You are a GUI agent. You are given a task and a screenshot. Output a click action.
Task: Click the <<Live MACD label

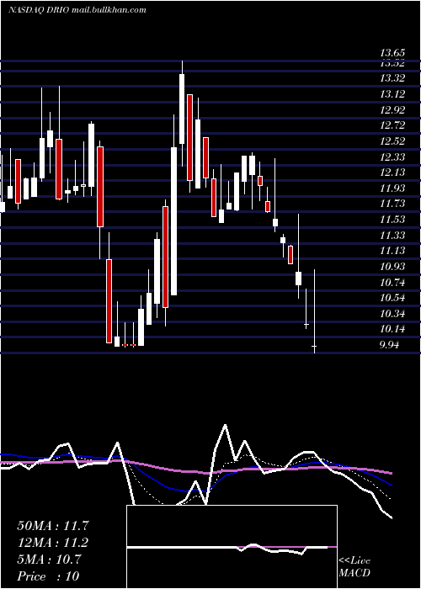pos(354,567)
